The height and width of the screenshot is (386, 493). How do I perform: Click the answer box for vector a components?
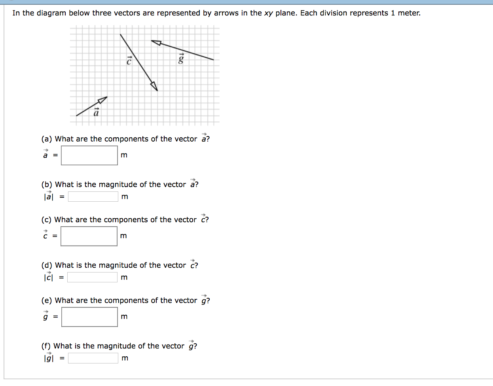click(89, 155)
